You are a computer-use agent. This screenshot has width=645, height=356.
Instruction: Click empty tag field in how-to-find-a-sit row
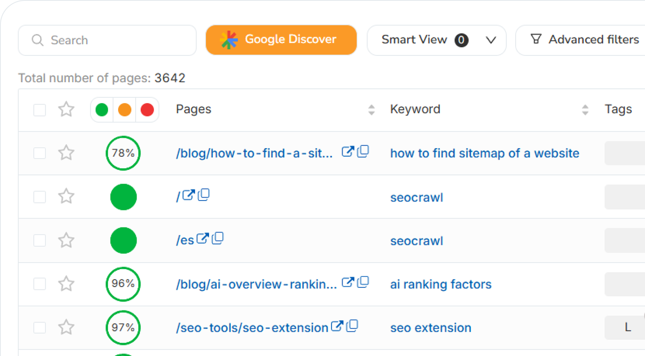point(625,153)
